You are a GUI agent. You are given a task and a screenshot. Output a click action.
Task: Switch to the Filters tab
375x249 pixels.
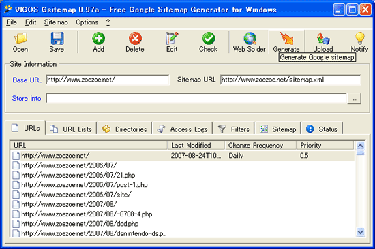point(234,129)
